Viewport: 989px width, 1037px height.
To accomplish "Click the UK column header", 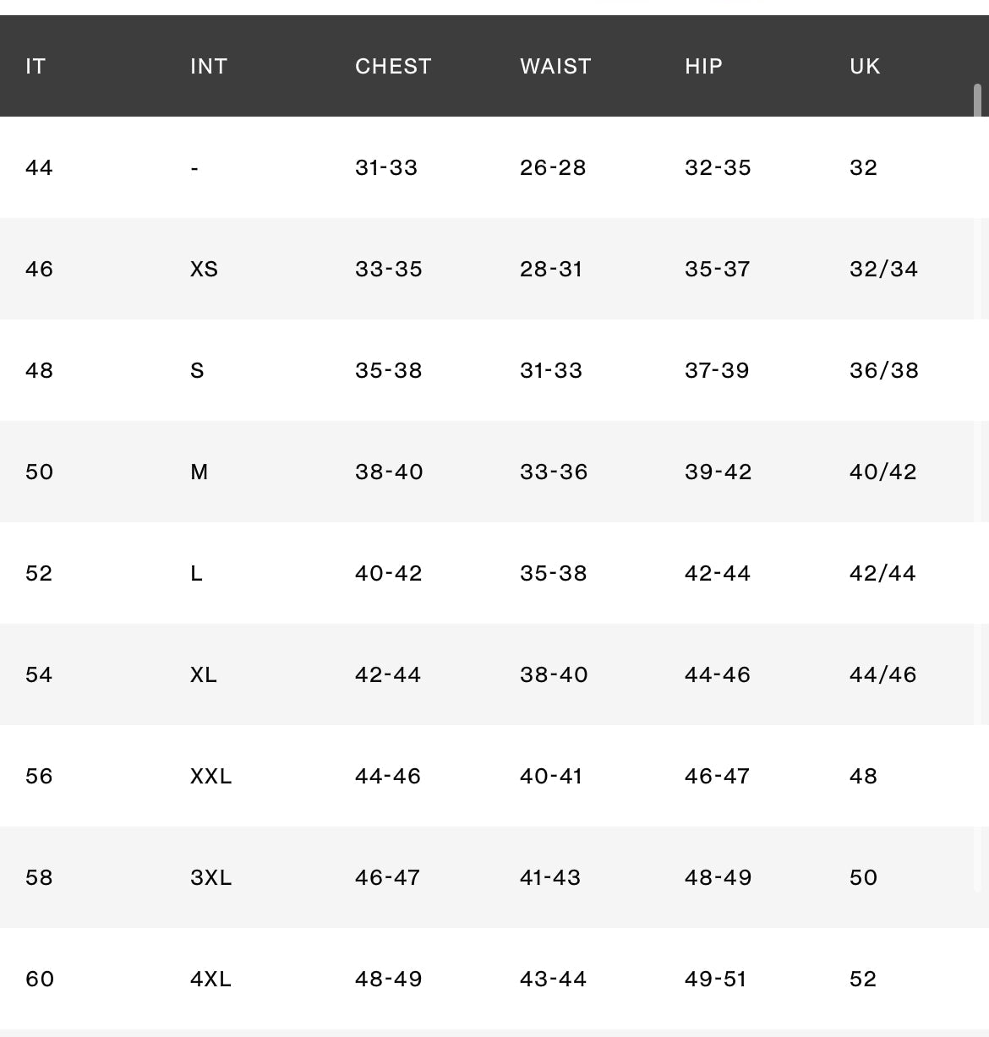I will [x=865, y=66].
